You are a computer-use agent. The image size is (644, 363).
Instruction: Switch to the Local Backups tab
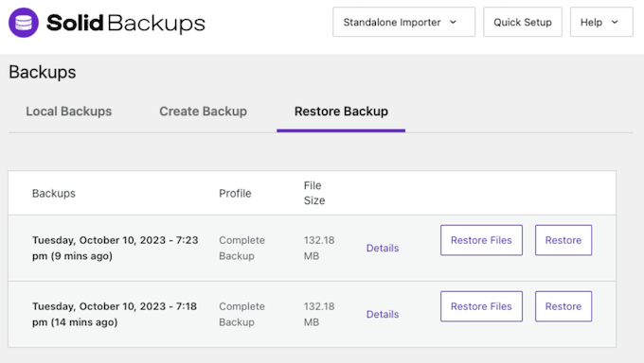coord(68,112)
